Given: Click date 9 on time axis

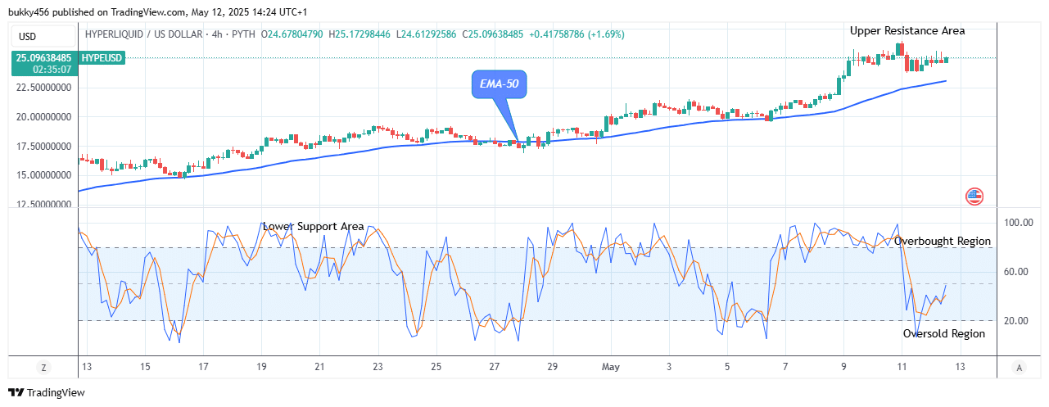Looking at the screenshot, I should (843, 367).
